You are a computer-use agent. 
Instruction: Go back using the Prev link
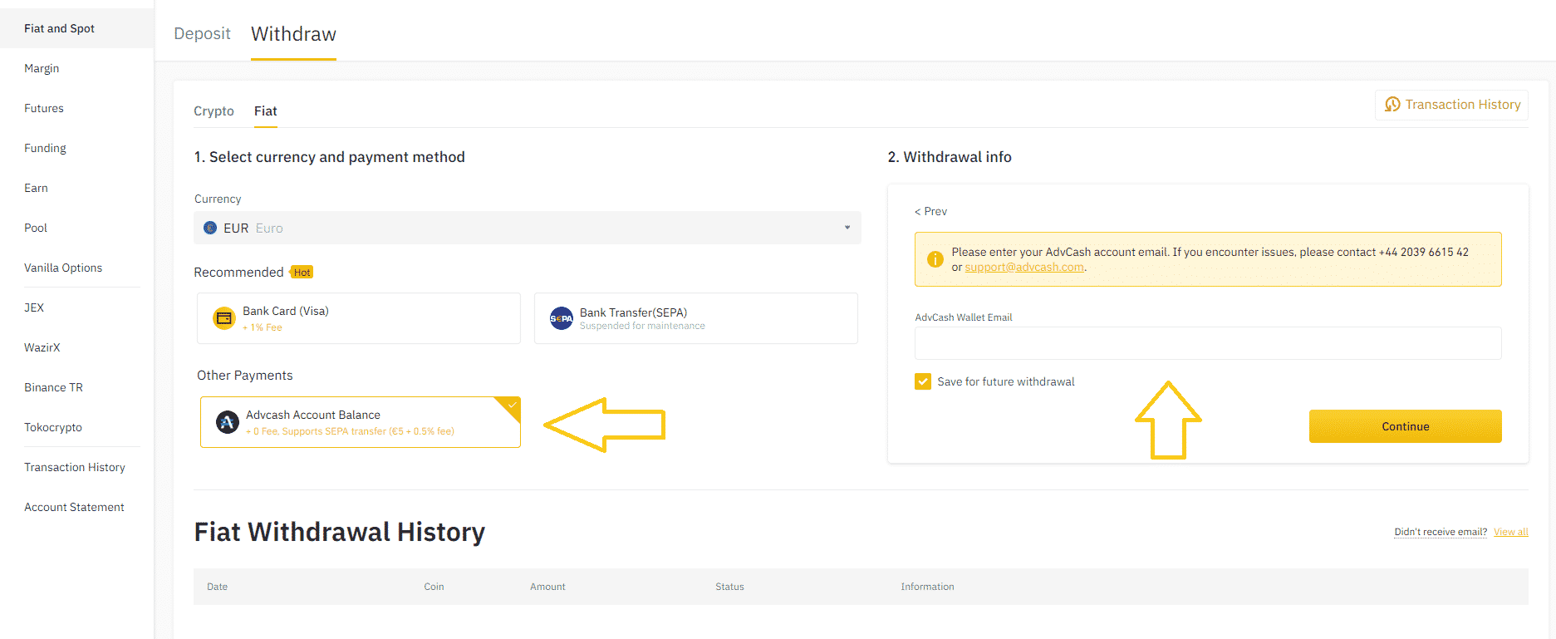coord(930,211)
